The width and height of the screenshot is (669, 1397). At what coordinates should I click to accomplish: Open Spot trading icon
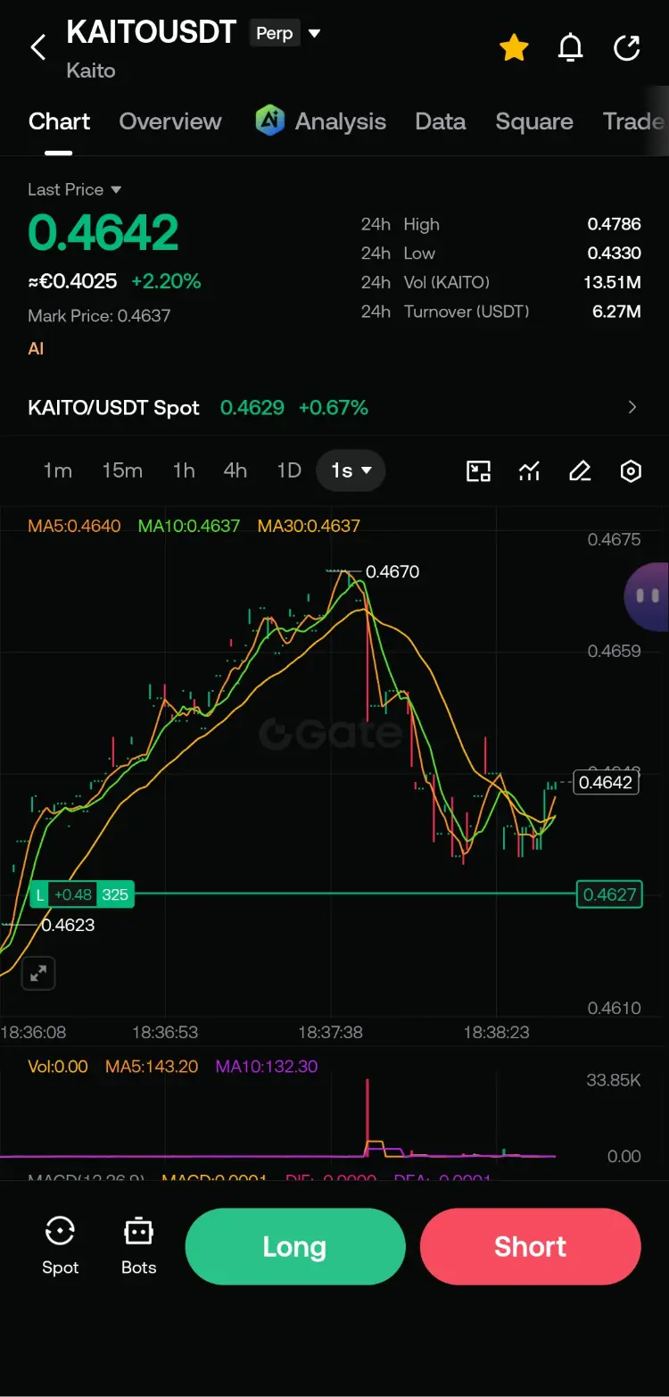pyautogui.click(x=60, y=1246)
